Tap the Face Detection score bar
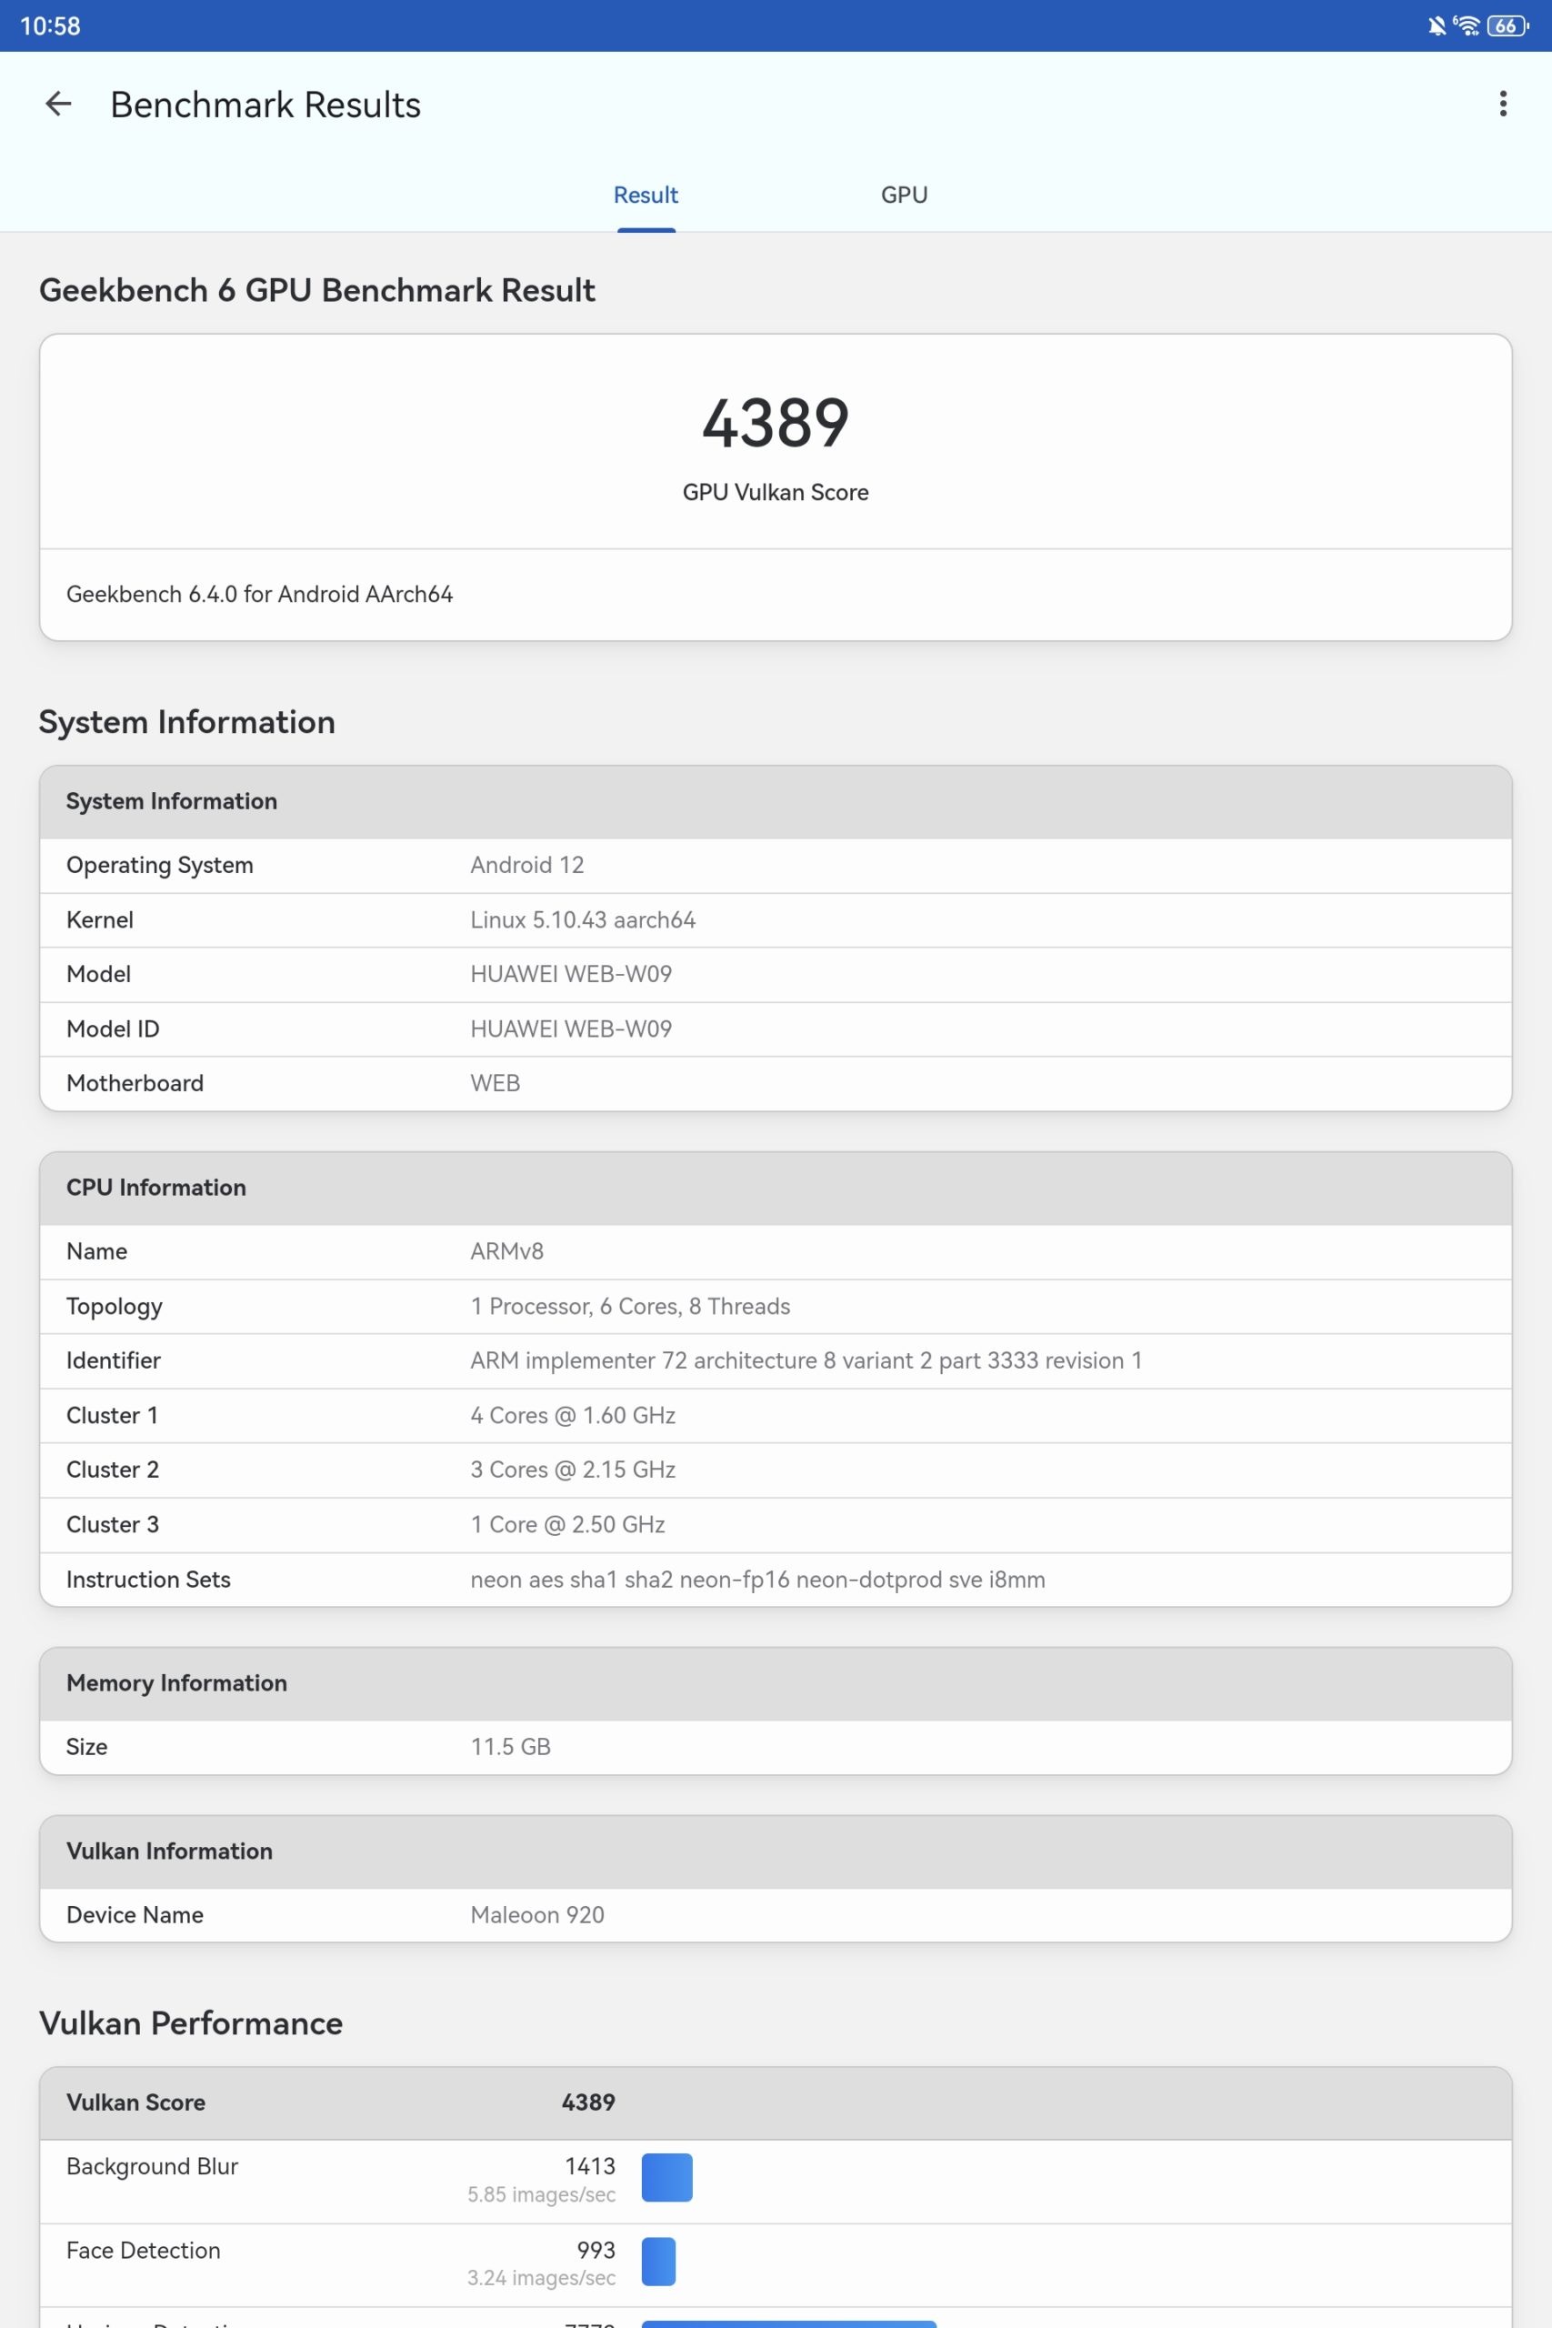The width and height of the screenshot is (1552, 2328). pyautogui.click(x=658, y=2262)
